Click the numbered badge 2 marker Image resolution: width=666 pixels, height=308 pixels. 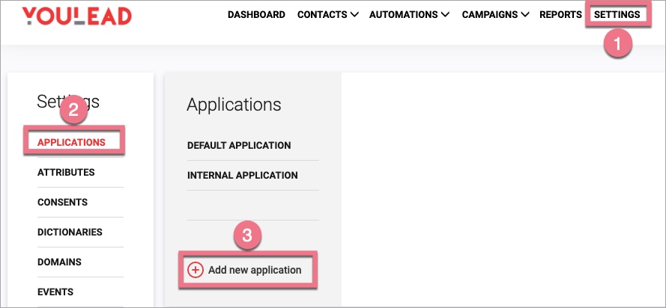point(74,110)
